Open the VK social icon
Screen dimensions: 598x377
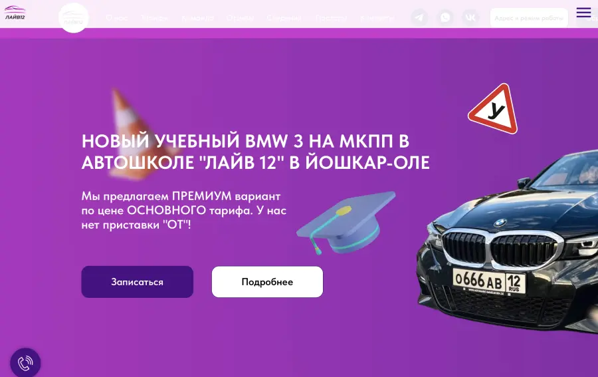coord(470,17)
